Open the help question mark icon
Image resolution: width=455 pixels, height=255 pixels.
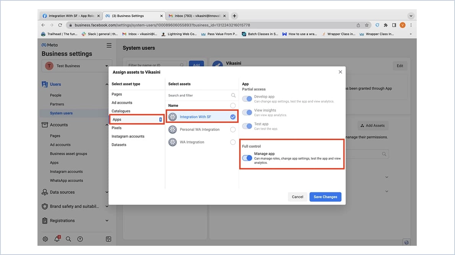tap(80, 239)
